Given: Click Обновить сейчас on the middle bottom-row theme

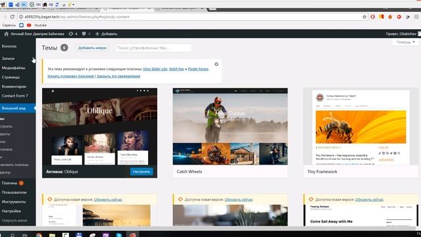Looking at the screenshot, I should point(238,199).
